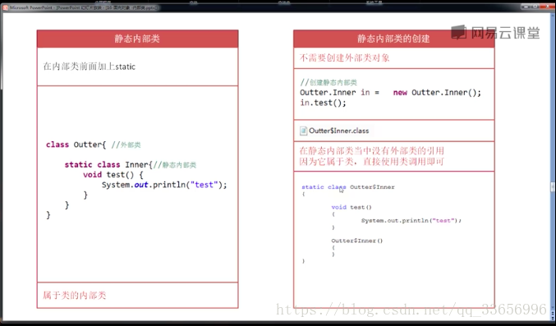Screen dimensions: 556x326
Task: Click the window title 'Microsoft PowerPoint'
Action: click(x=31, y=7)
